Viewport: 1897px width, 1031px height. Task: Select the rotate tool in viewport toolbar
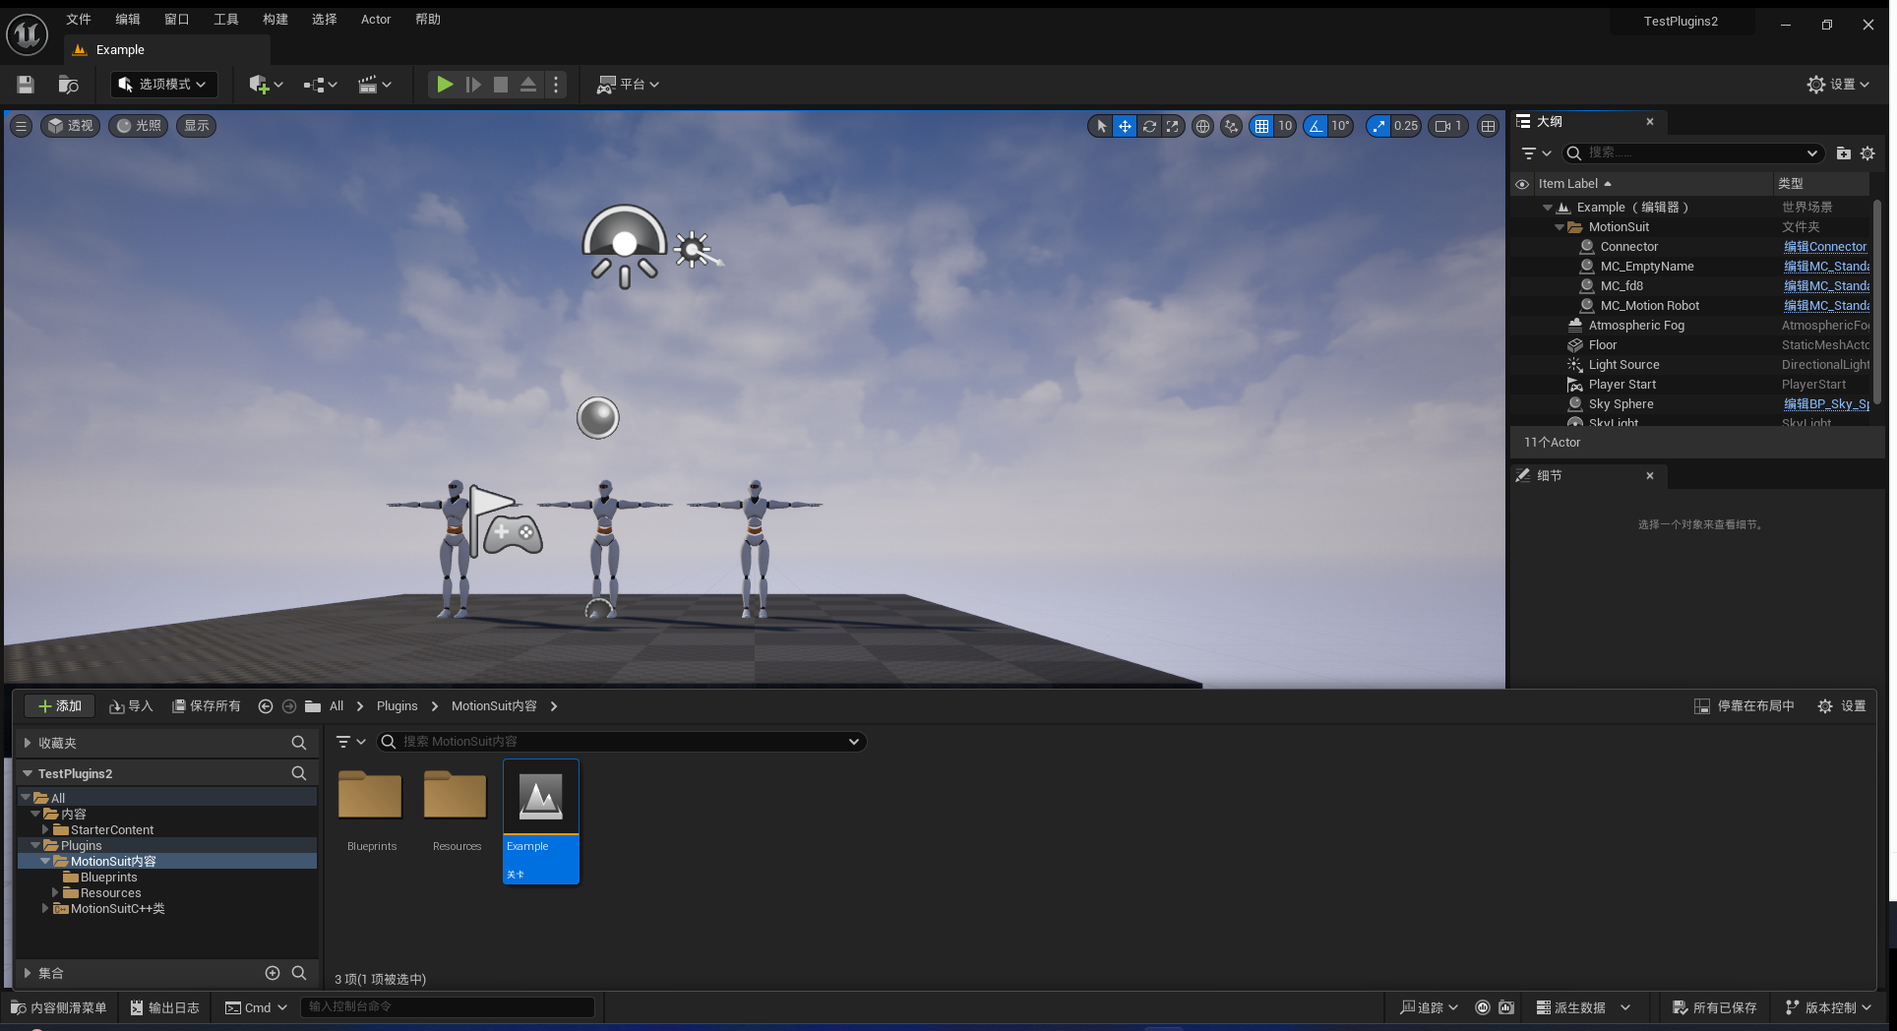tap(1148, 126)
